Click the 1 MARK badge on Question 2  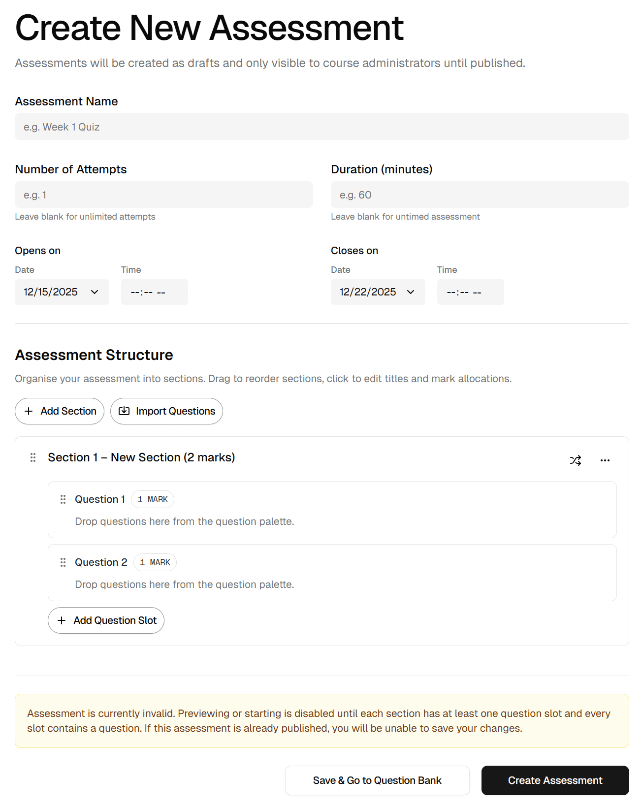(x=155, y=562)
